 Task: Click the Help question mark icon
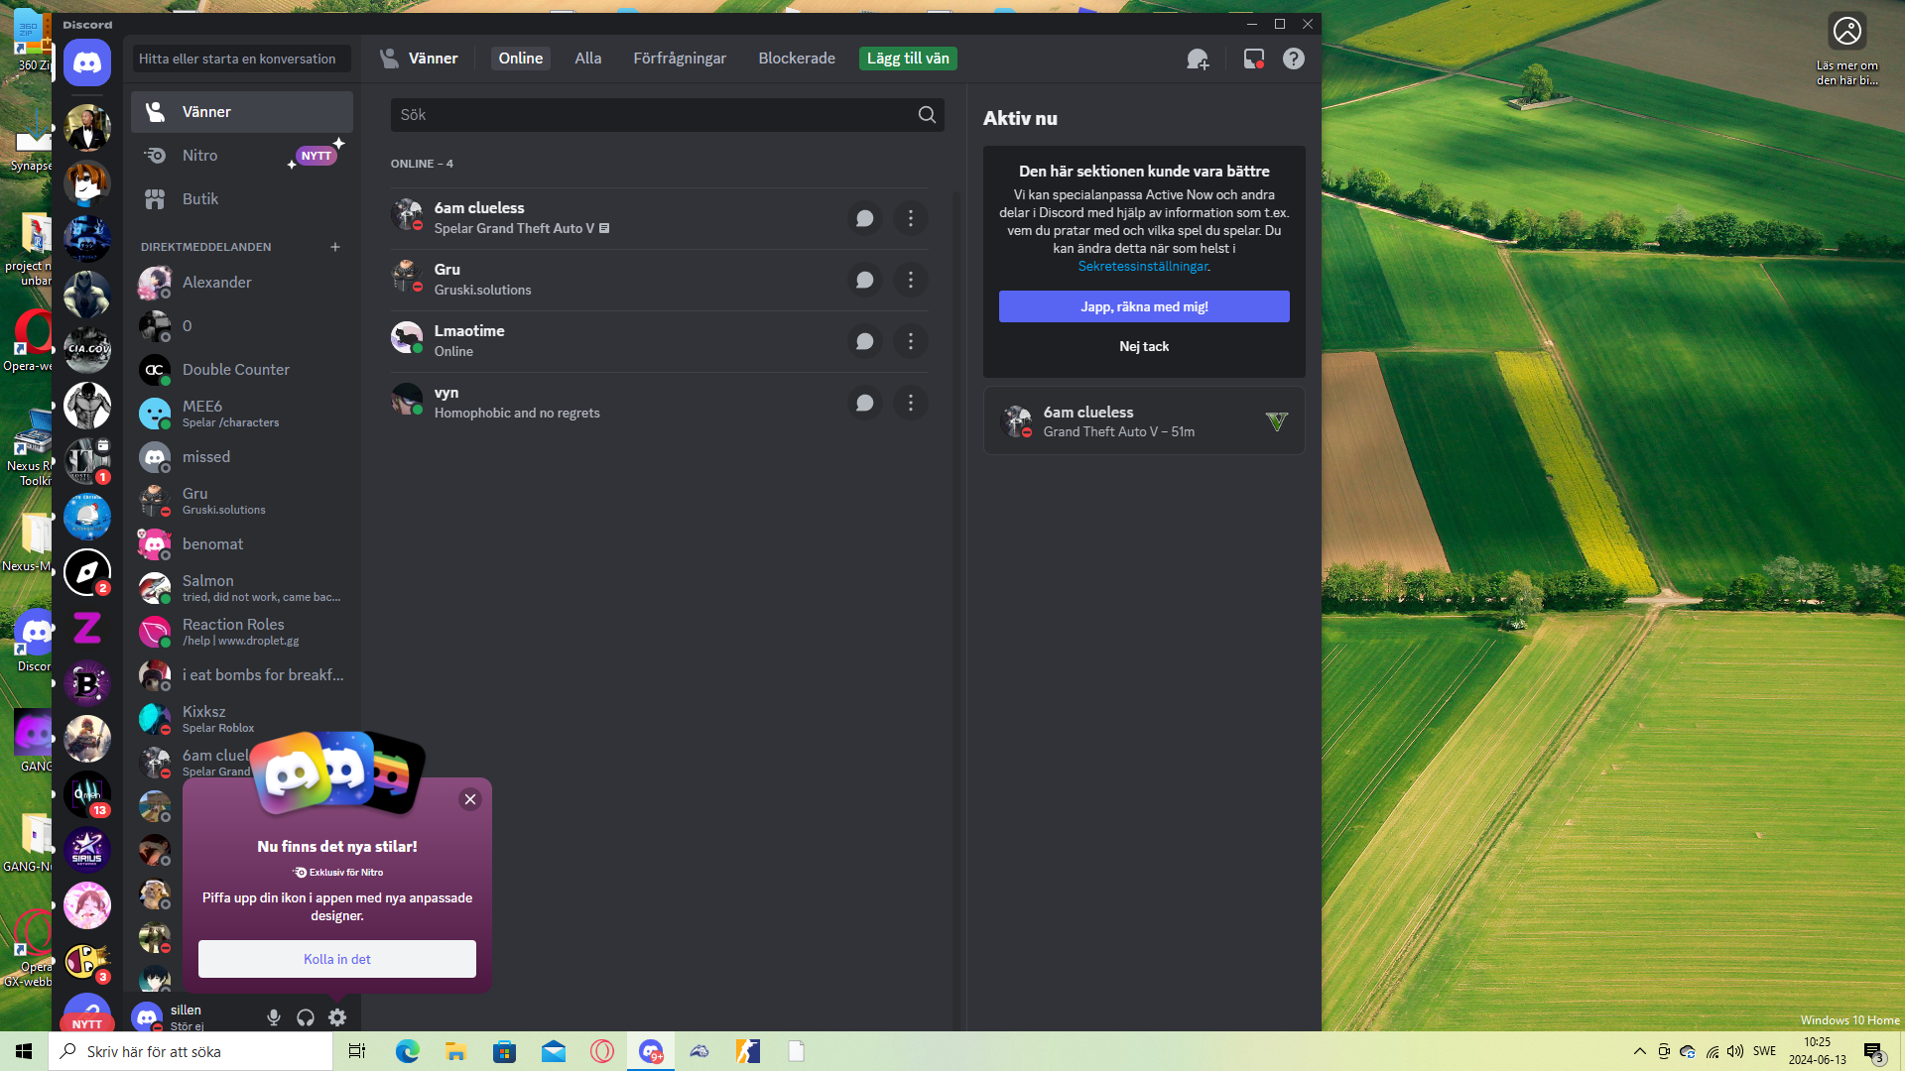1293,59
